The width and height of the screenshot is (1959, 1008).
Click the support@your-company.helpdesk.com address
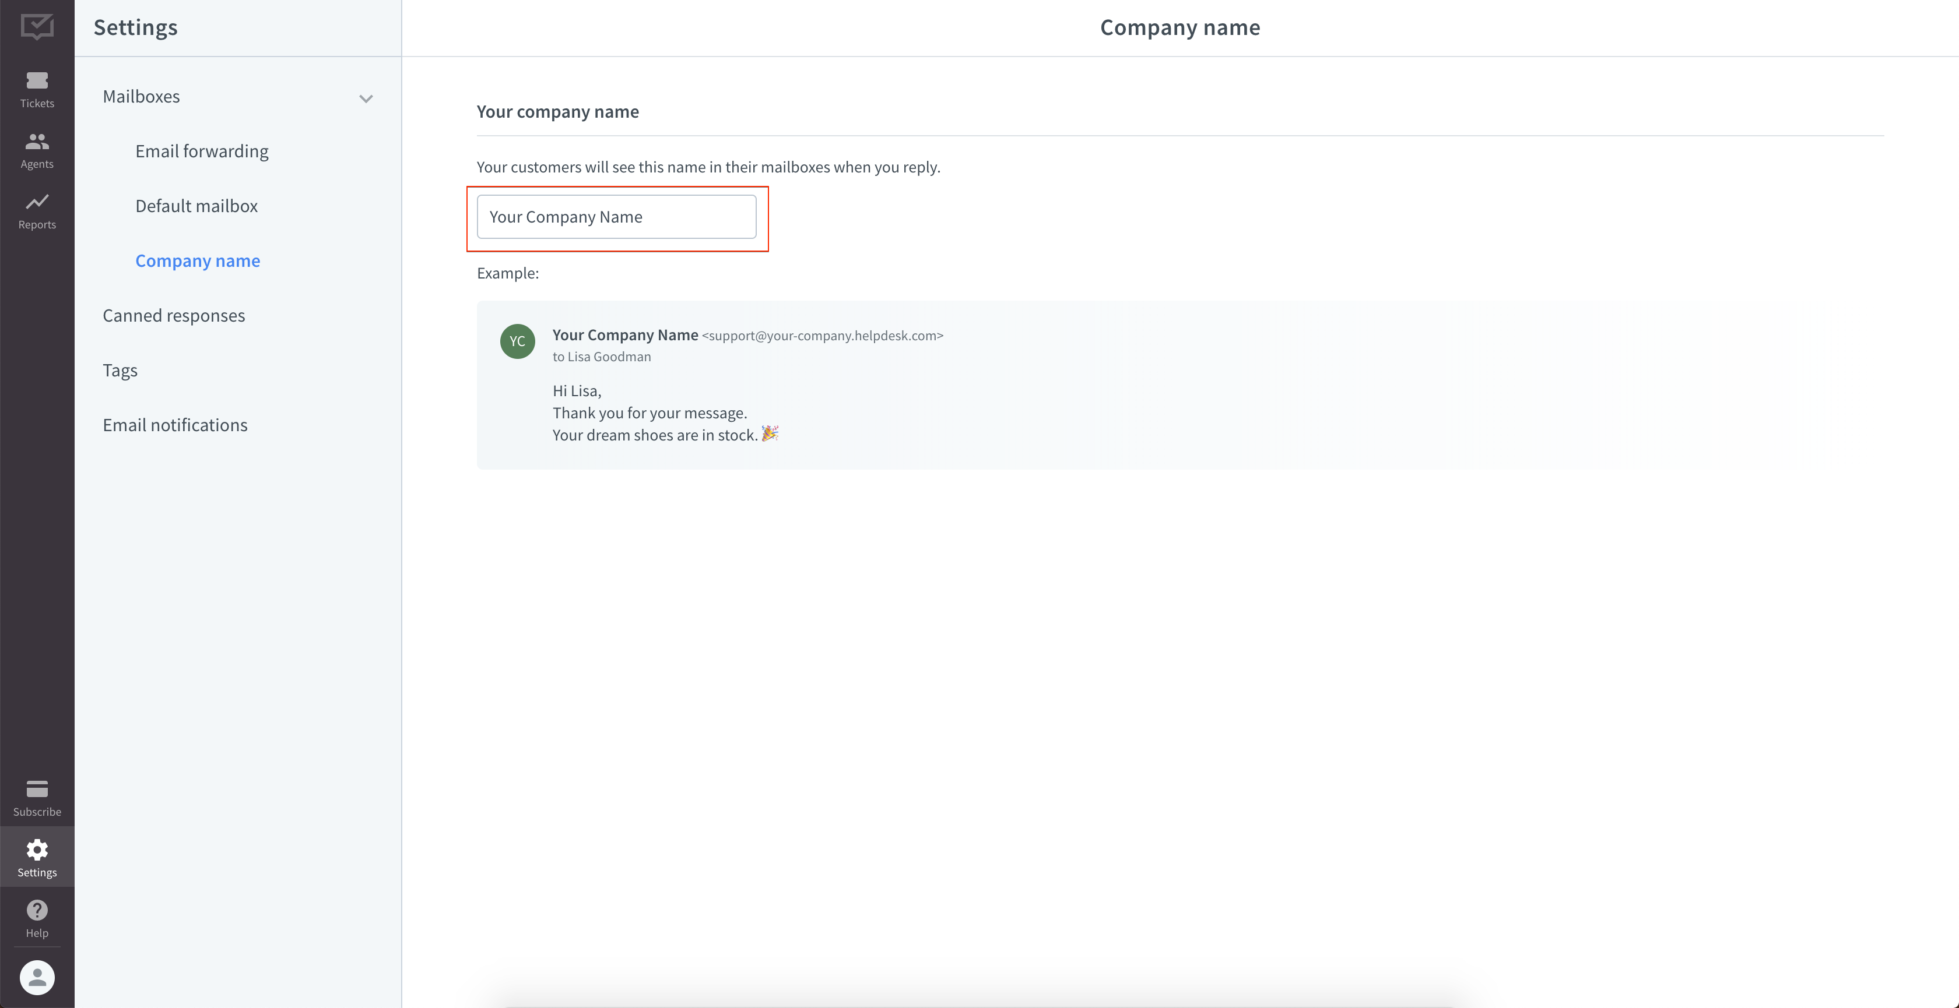(822, 336)
